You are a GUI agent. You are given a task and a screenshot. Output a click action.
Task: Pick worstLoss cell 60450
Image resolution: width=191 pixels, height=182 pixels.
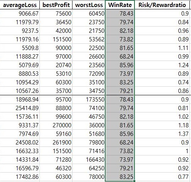[88, 14]
